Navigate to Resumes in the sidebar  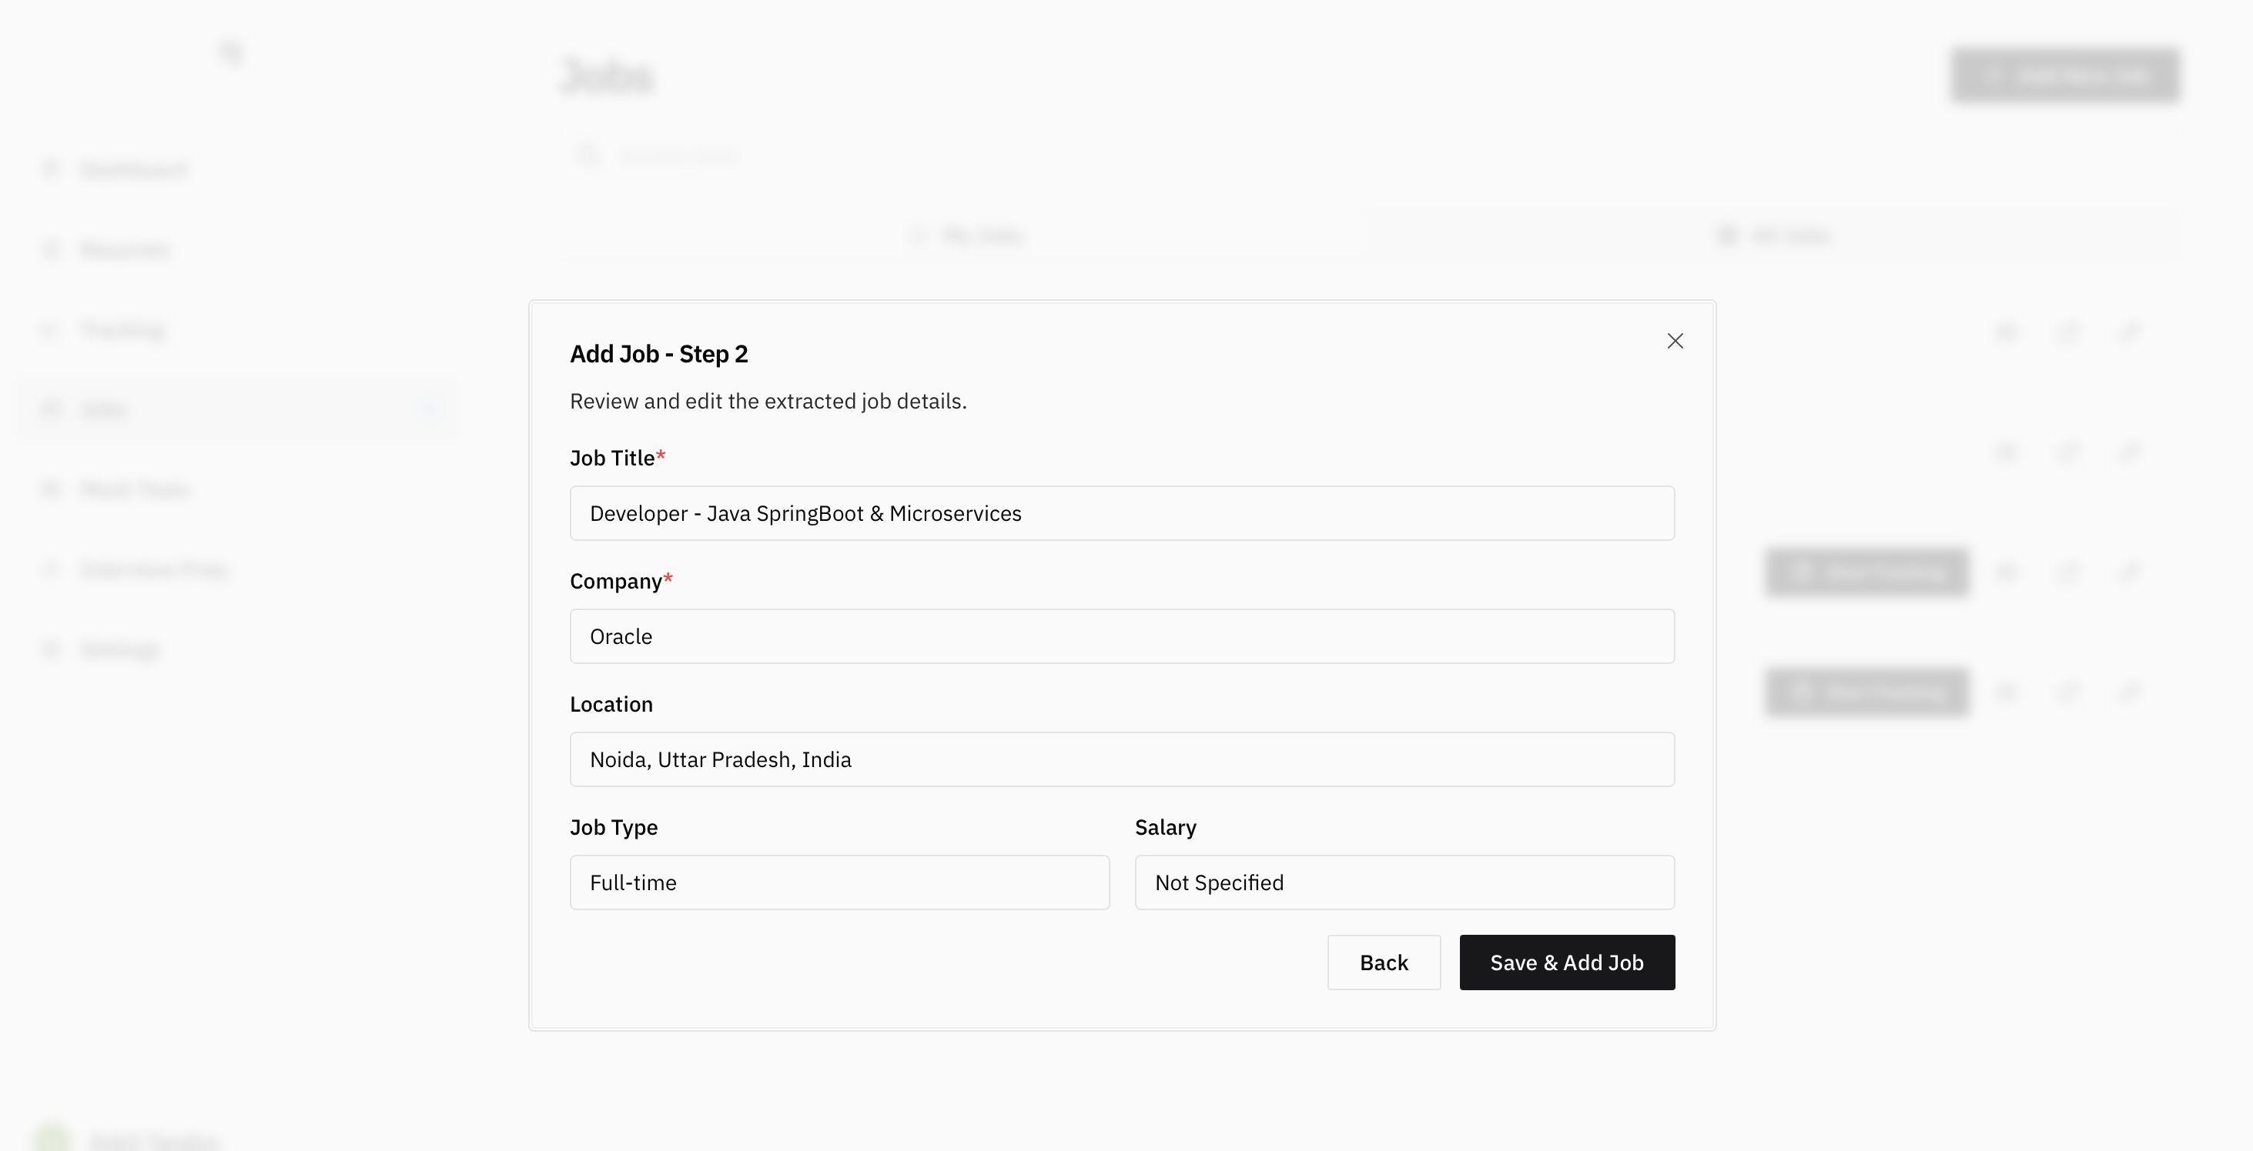tap(124, 250)
